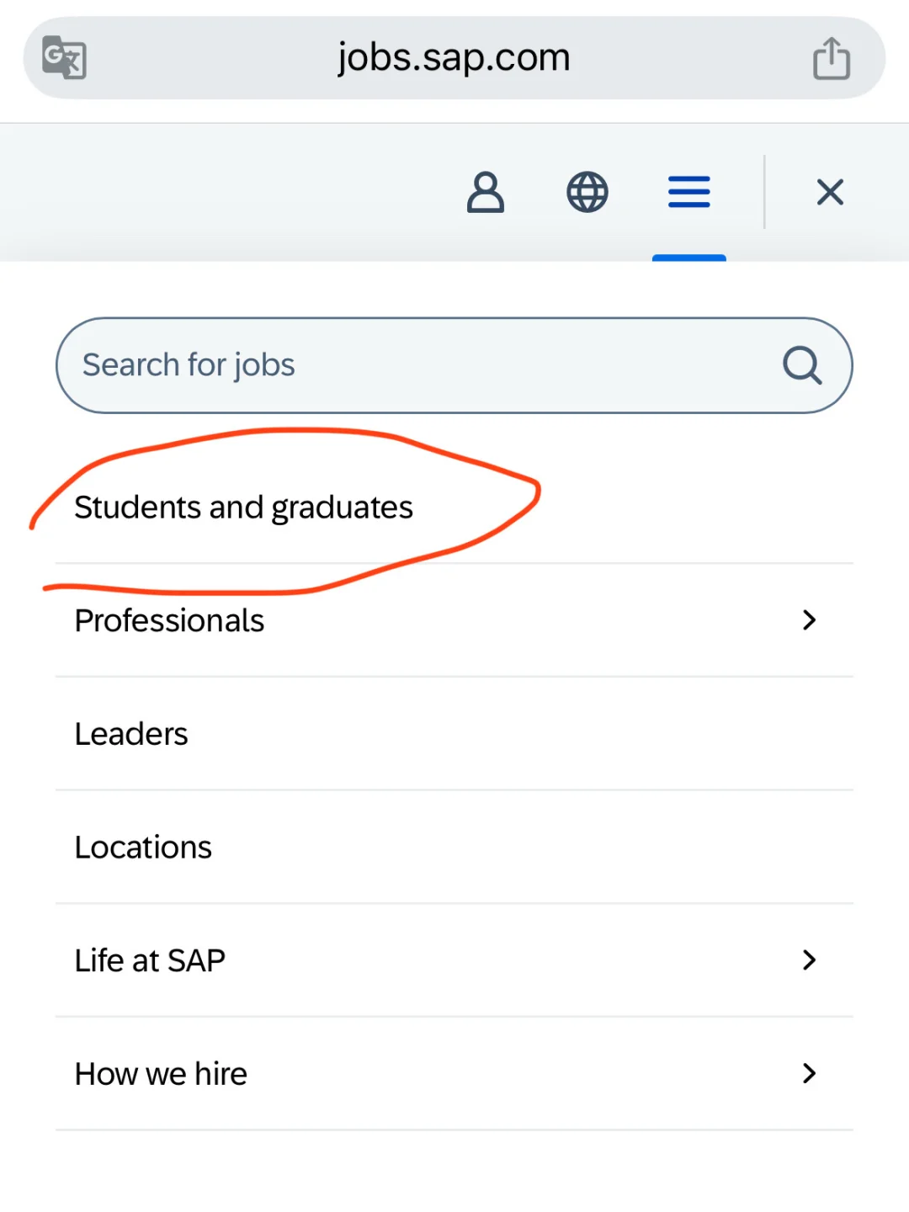This screenshot has width=909, height=1212.
Task: Choose the Life at SAP label
Action: pyautogui.click(x=150, y=960)
